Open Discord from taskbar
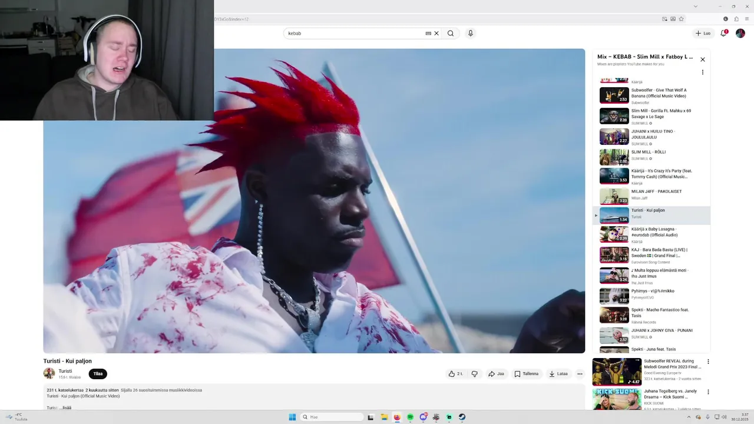754x424 pixels. (423, 417)
